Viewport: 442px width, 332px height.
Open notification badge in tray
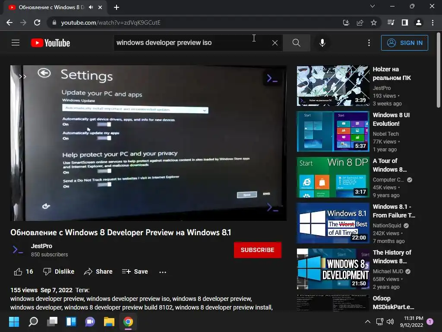430,322
